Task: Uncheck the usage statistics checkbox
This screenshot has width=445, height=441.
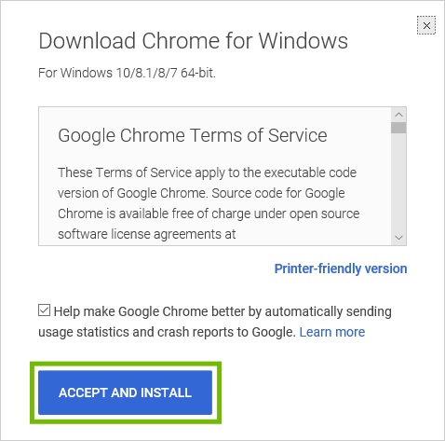Action: [x=44, y=310]
